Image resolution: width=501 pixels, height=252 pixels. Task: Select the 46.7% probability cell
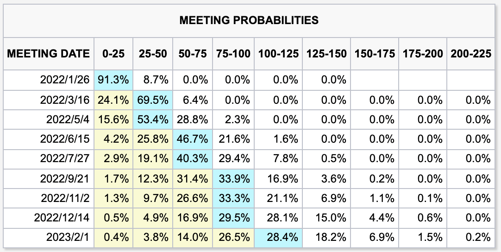pos(192,139)
